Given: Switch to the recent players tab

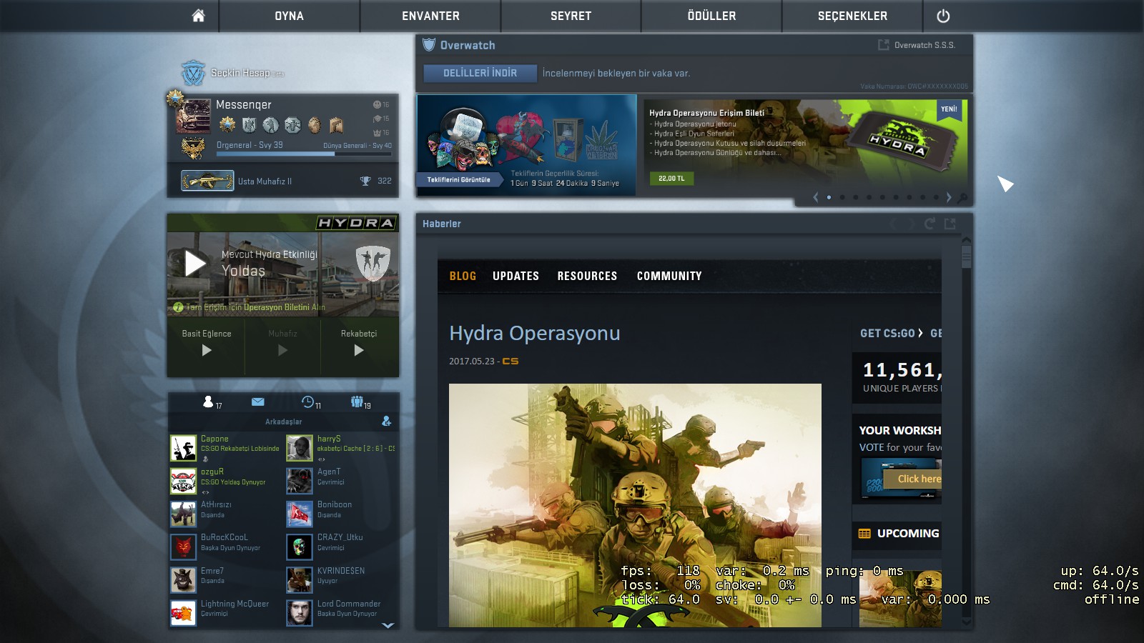Looking at the screenshot, I should point(310,402).
